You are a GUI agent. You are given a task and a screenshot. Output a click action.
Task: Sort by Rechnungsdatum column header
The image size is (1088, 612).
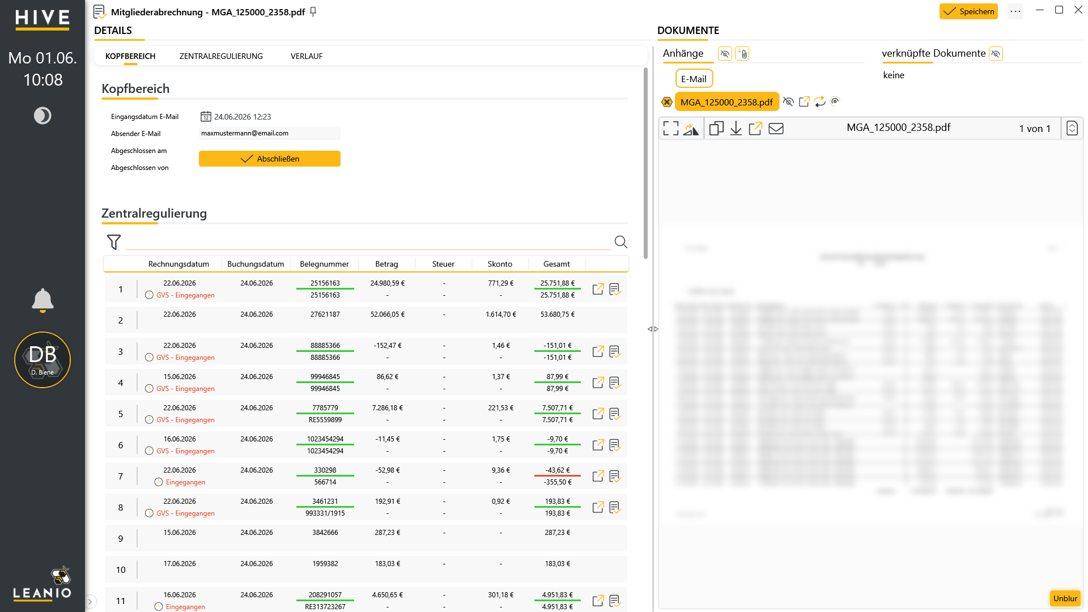178,264
